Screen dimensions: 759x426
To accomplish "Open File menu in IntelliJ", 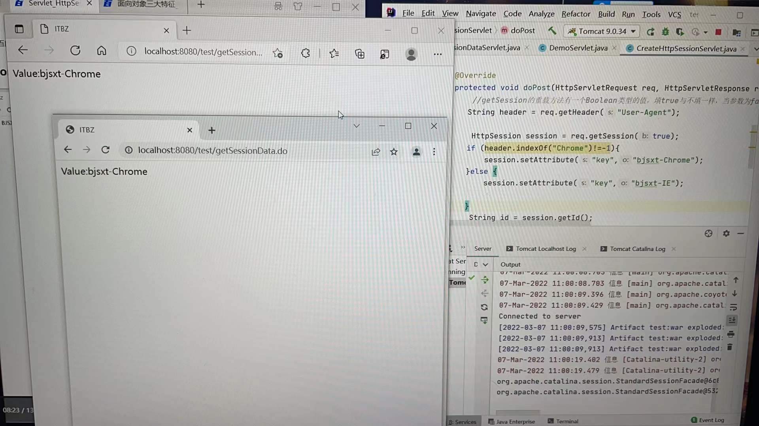I will (408, 13).
